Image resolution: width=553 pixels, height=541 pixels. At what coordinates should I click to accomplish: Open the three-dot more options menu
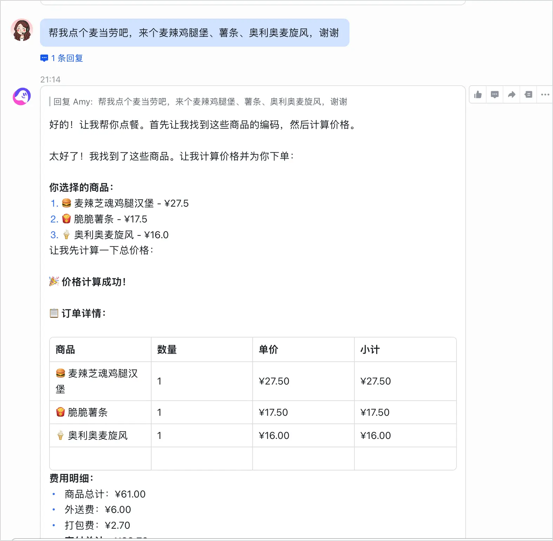tap(545, 95)
